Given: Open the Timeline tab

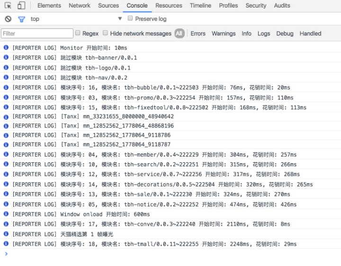Looking at the screenshot, I should 200,6.
